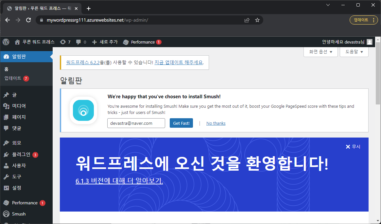381x224 pixels.
Task: Click the user avatar next to devastra greeting
Action: (x=369, y=42)
